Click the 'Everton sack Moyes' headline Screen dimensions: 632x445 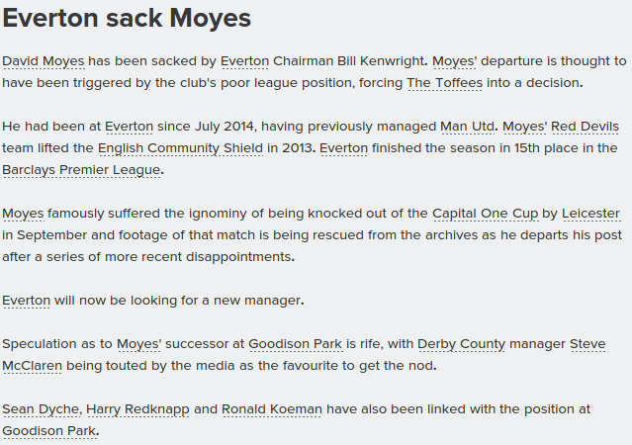coord(127,19)
